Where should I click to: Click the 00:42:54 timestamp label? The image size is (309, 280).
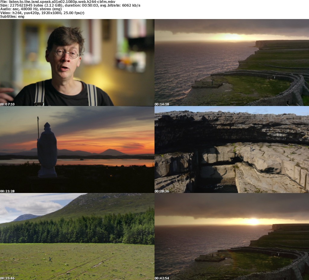[162, 278]
